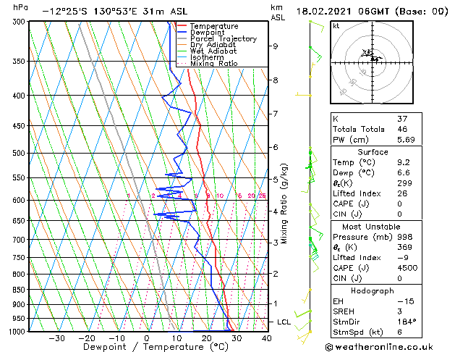Image resolution: width=455 pixels, height=352 pixels.
Task: Click the 'PW (cm)' value '5.69'
Action: point(406,140)
